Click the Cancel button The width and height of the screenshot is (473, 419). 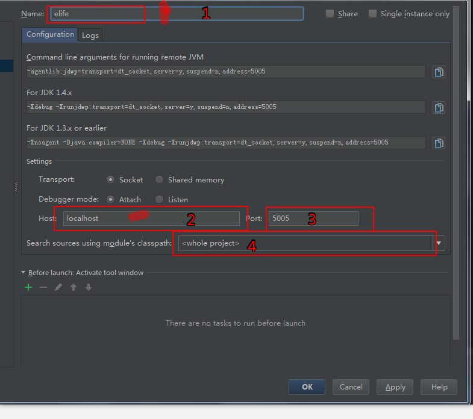click(x=351, y=387)
